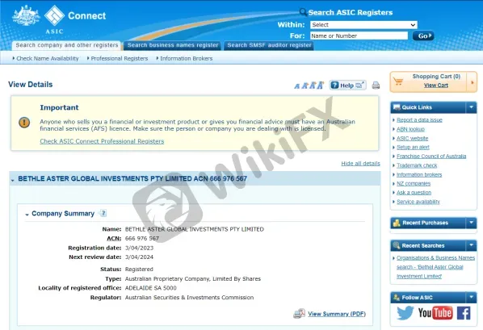Open the Within select dropdown
The width and height of the screenshot is (483, 330).
[x=363, y=25]
